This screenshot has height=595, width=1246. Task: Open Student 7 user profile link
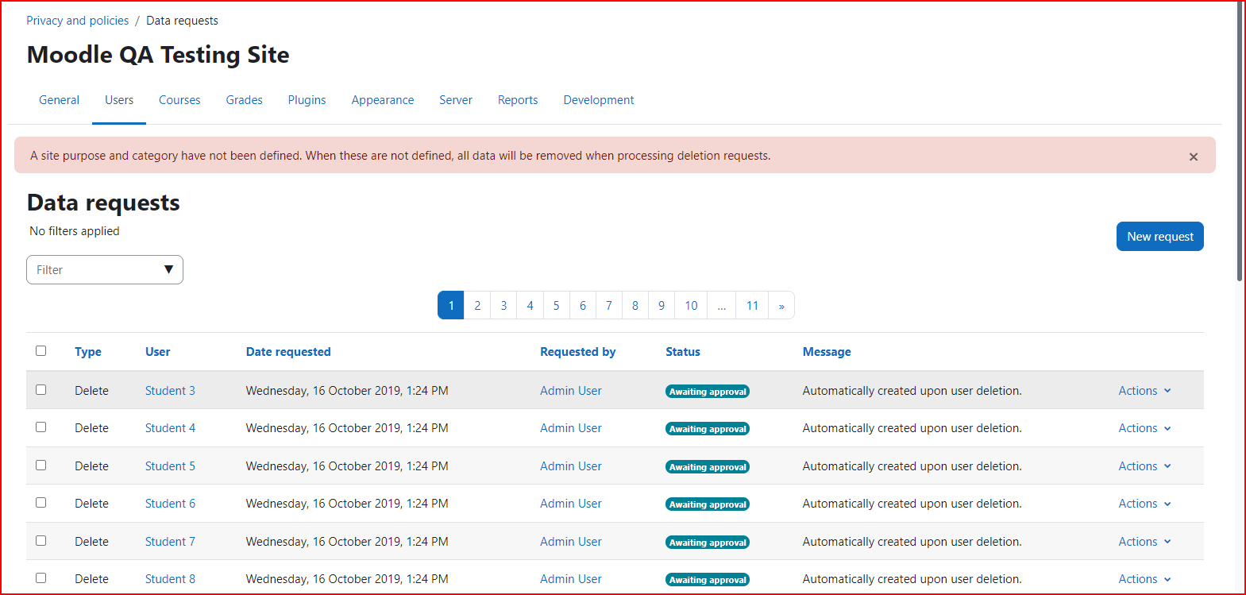tap(170, 542)
